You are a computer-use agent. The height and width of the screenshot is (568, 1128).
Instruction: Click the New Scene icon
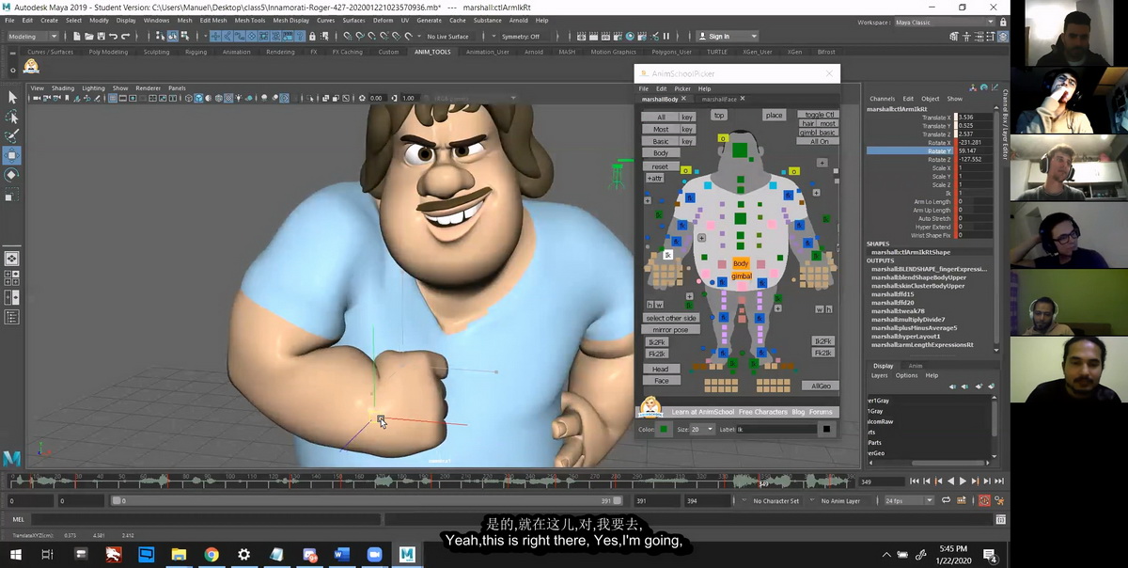[x=75, y=37]
